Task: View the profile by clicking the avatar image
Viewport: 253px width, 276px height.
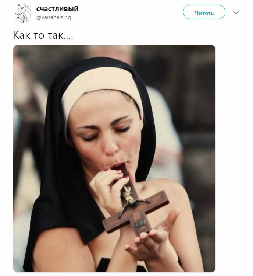Action: click(24, 13)
